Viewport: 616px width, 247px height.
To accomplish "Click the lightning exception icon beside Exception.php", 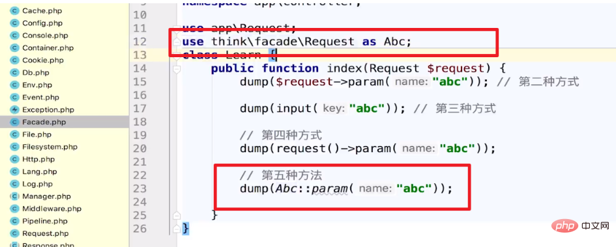I will click(x=14, y=110).
